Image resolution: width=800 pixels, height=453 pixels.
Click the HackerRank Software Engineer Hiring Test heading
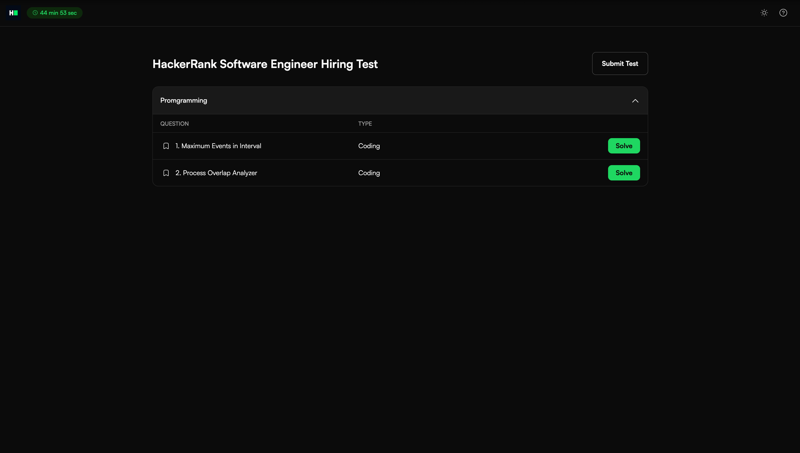pyautogui.click(x=265, y=64)
